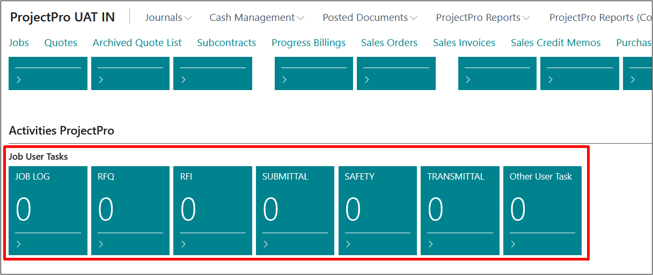Click the 0 count on SAFETY tile

(353, 209)
